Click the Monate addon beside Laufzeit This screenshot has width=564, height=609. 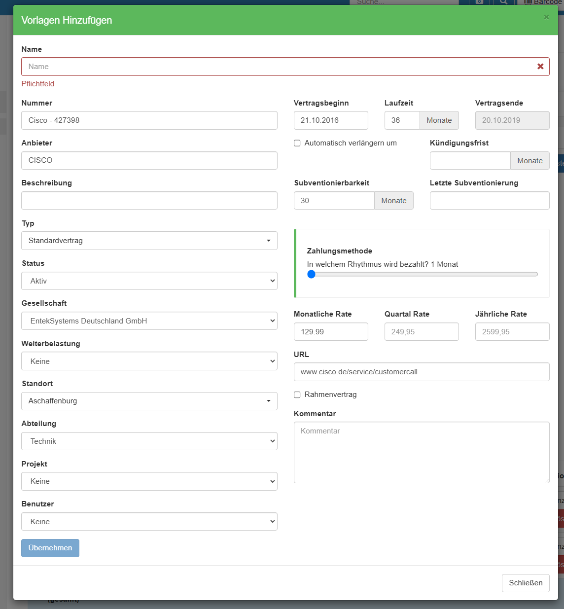[x=439, y=120]
